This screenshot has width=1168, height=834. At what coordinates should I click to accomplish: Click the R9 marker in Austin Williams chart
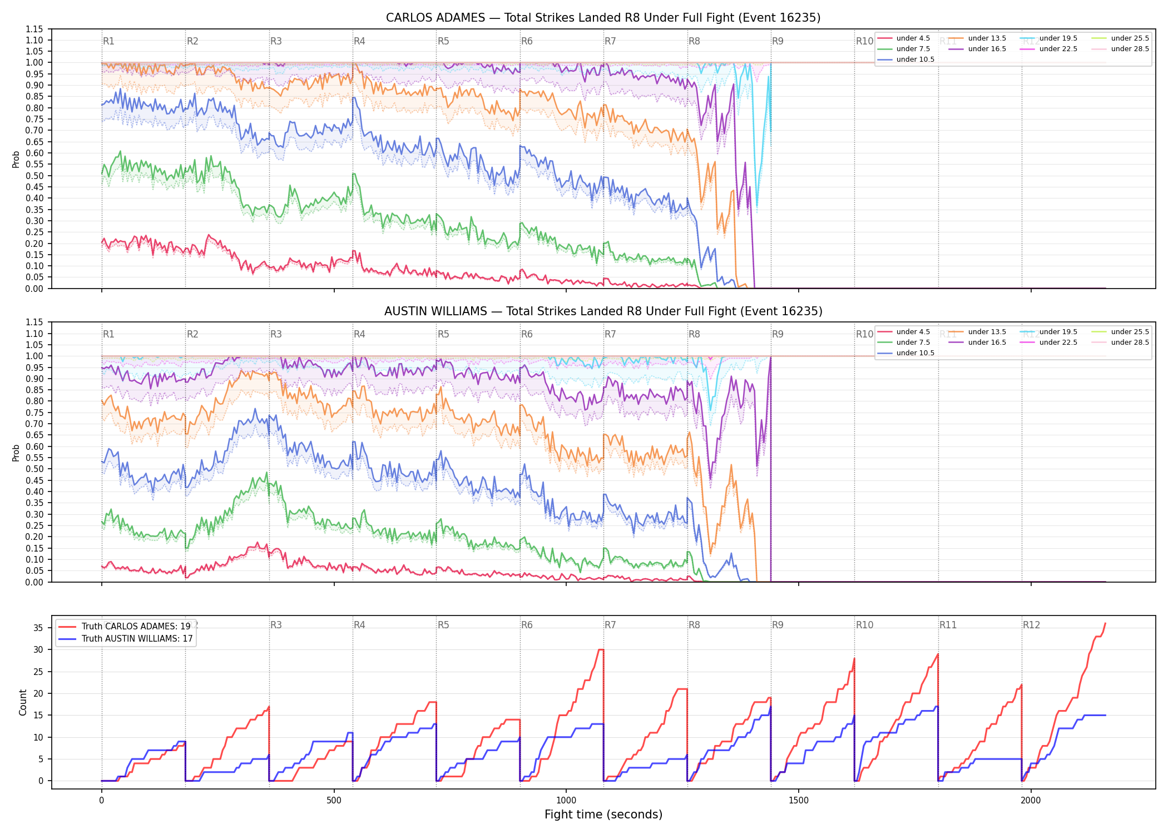[x=778, y=334]
